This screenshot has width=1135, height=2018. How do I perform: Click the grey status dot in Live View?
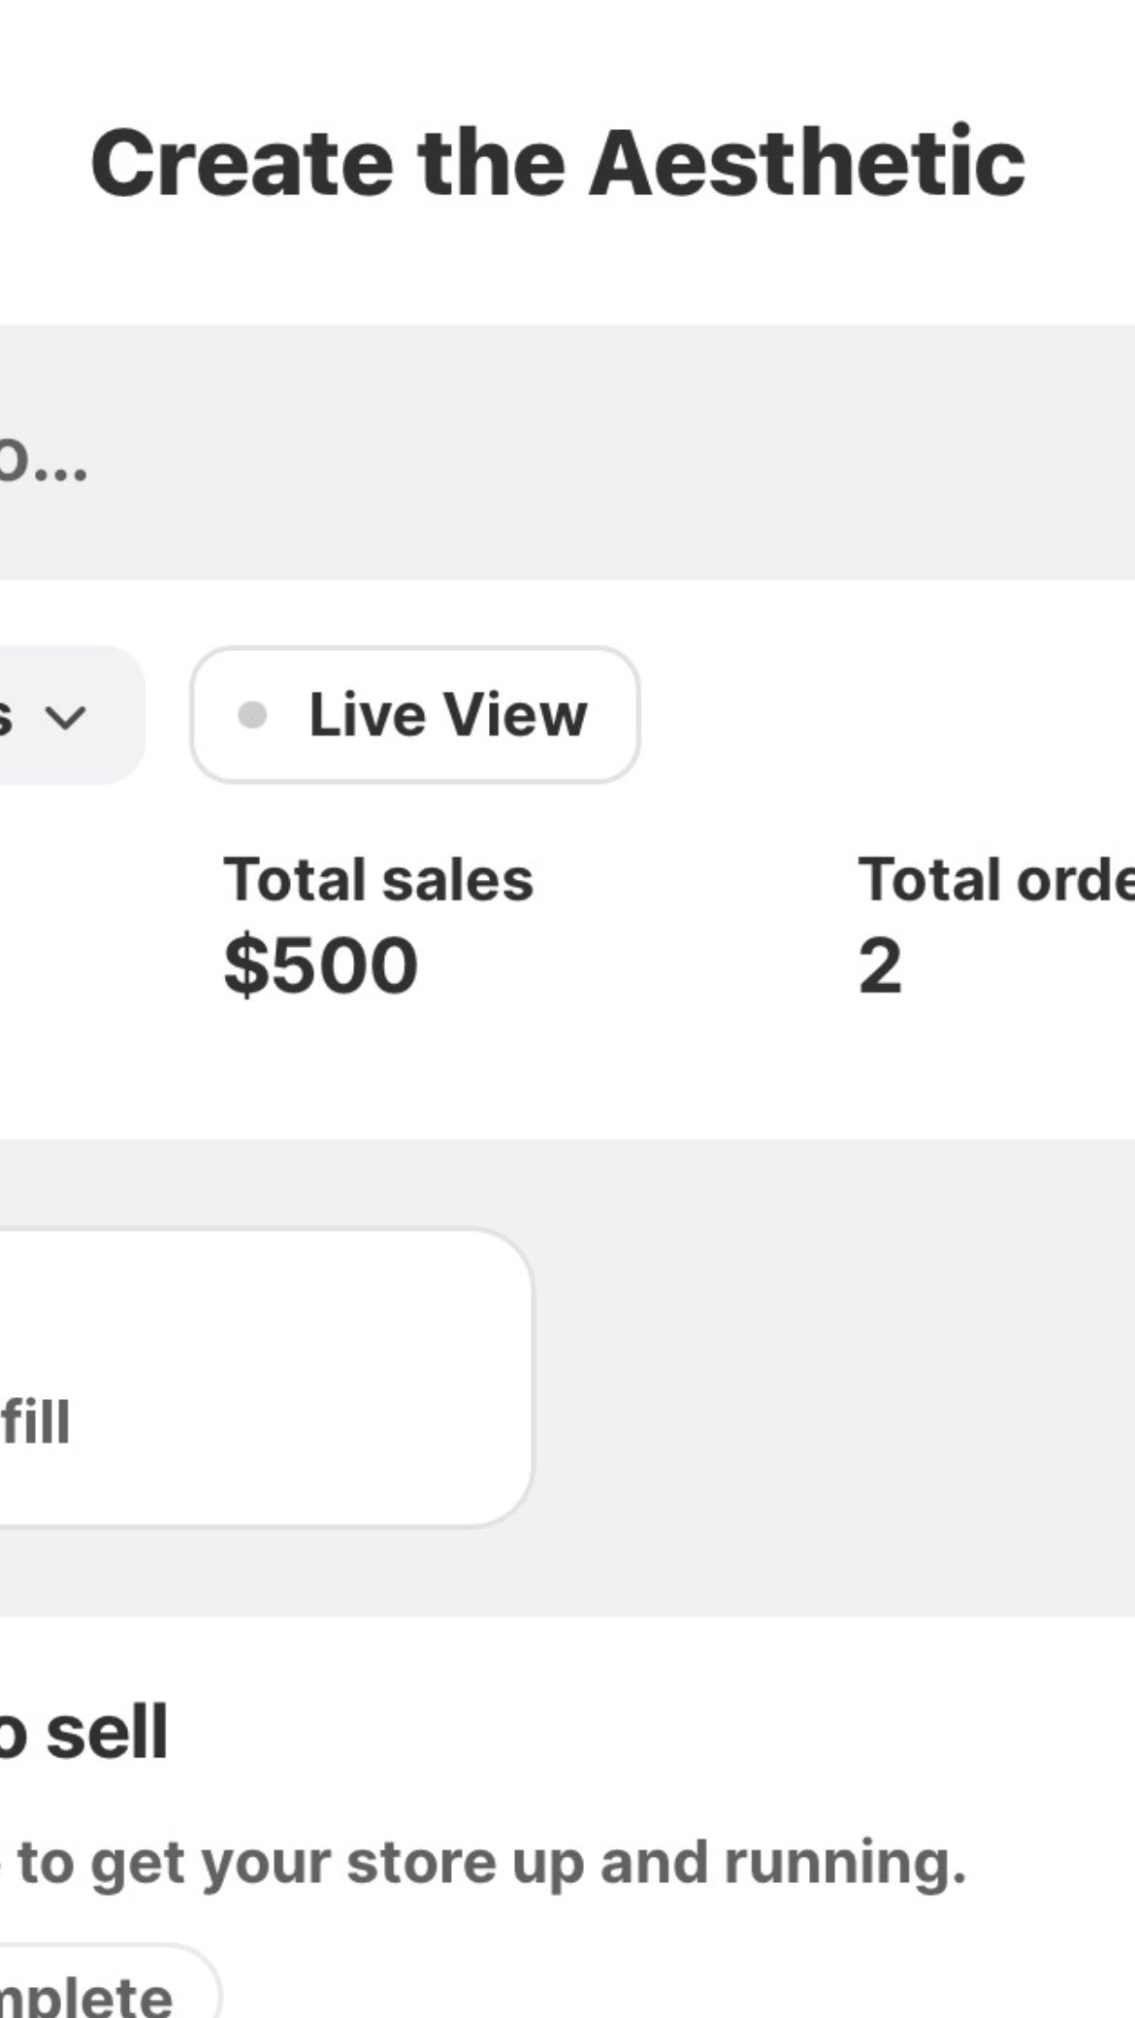[x=252, y=716]
